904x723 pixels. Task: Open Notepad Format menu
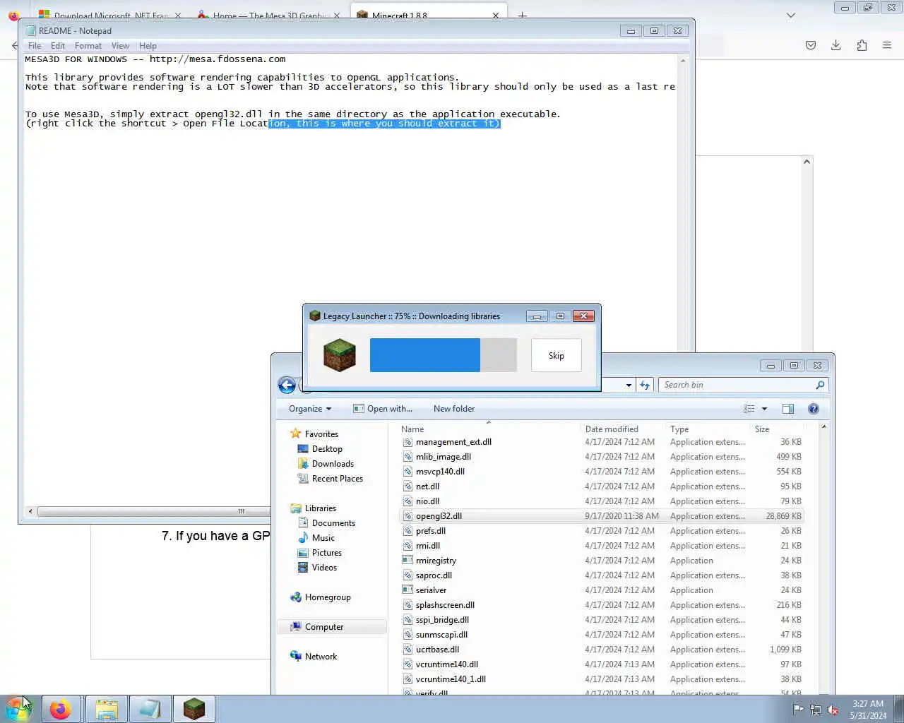pos(88,46)
